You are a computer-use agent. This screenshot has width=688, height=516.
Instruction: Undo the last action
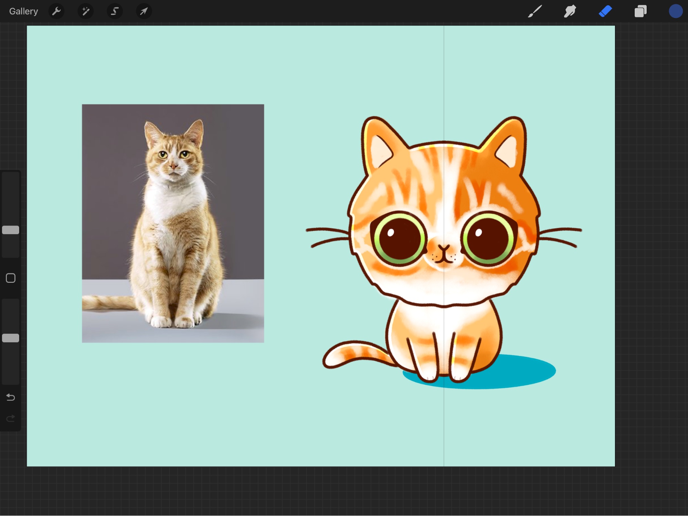[11, 398]
